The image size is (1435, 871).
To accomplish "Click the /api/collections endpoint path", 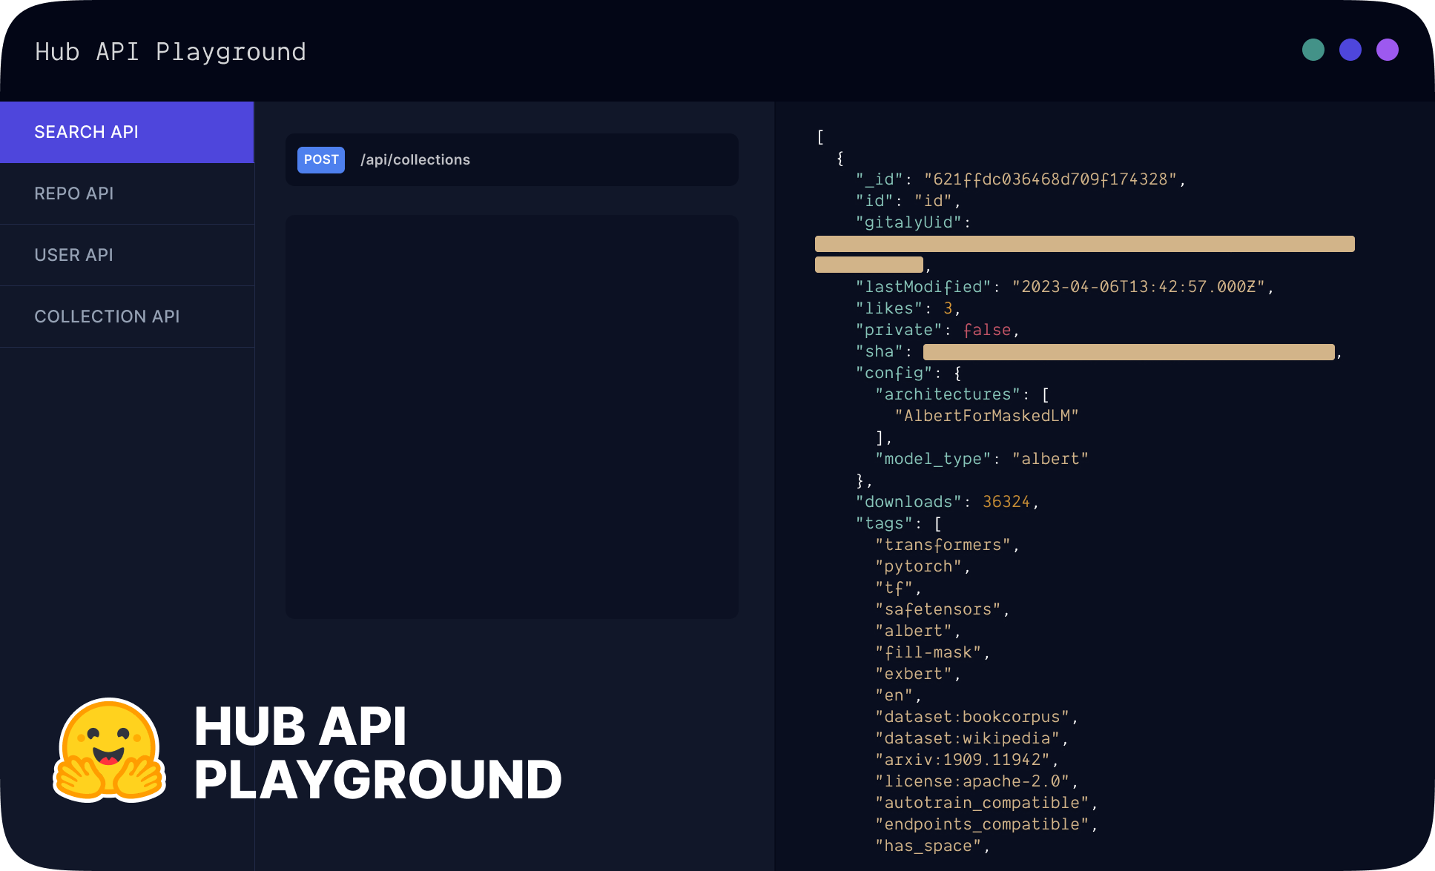I will [x=415, y=159].
